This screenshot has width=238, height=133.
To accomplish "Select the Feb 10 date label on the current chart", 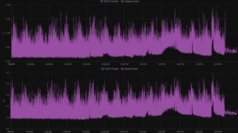I will point(11,64).
